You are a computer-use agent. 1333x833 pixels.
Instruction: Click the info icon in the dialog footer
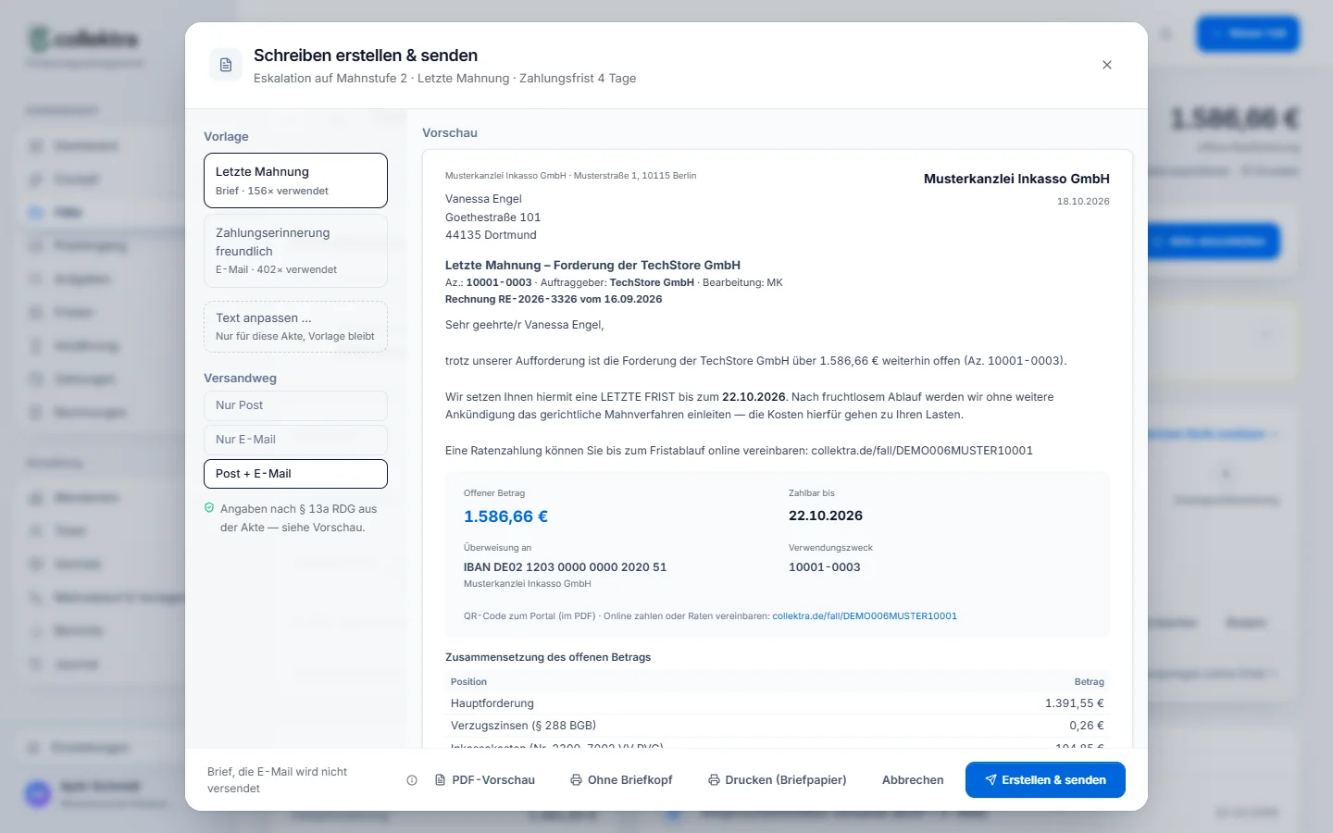(412, 780)
